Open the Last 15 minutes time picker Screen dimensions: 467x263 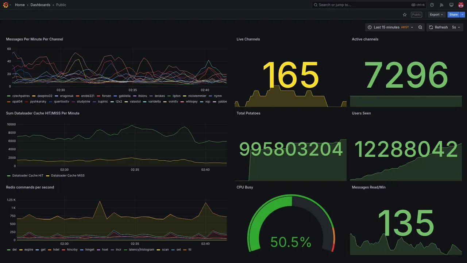click(390, 27)
